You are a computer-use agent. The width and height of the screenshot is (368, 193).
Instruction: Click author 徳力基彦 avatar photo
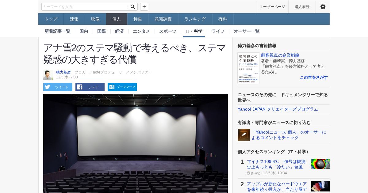pos(48,75)
